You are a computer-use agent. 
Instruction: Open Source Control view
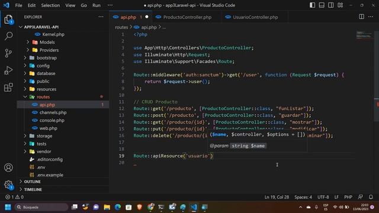tap(8, 53)
